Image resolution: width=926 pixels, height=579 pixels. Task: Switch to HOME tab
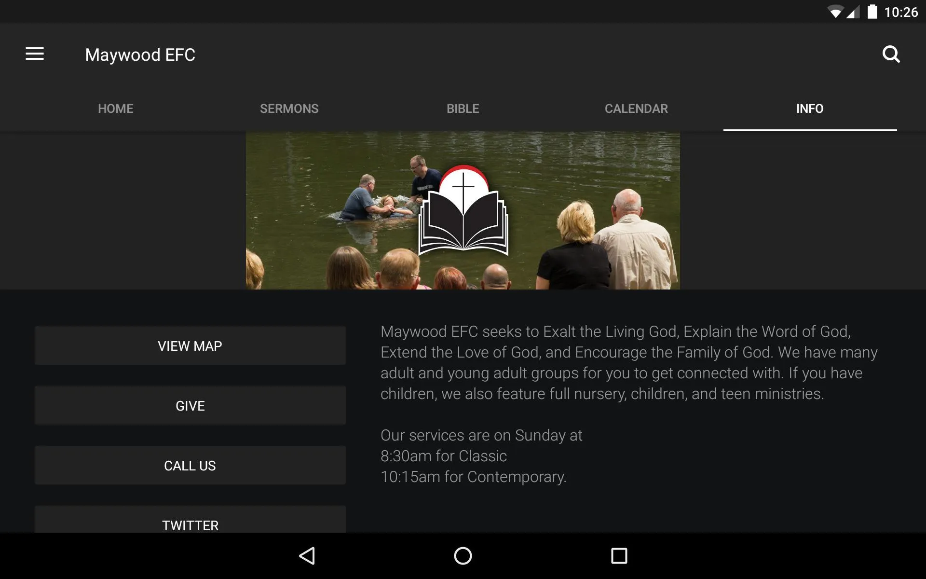pyautogui.click(x=115, y=108)
